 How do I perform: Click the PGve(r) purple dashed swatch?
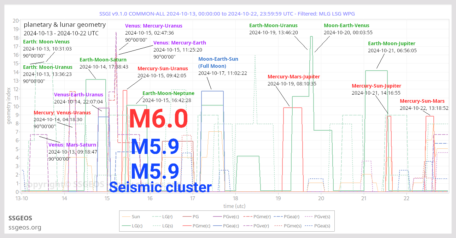(x=247, y=226)
